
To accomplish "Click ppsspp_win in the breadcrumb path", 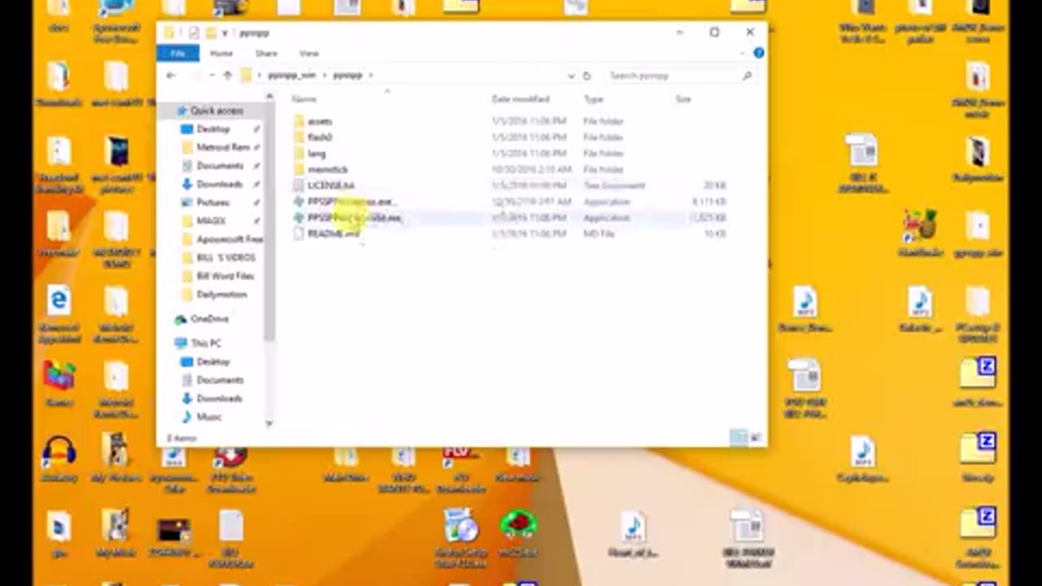I will click(292, 75).
